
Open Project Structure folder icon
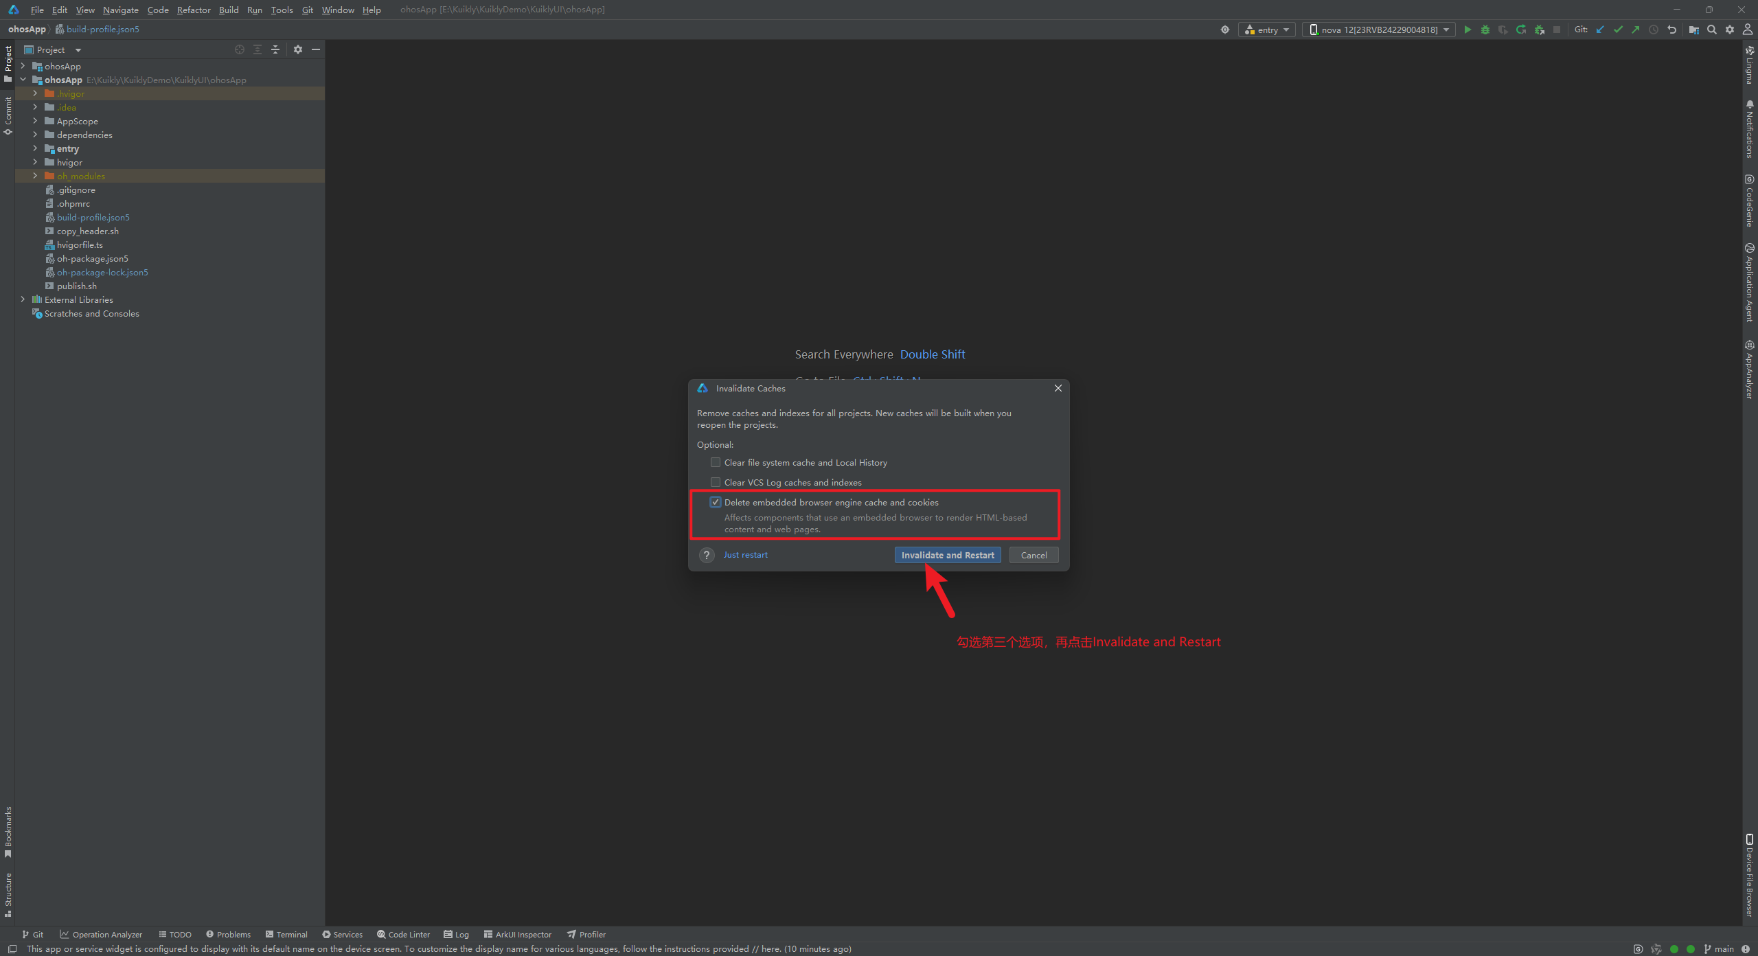click(x=1693, y=30)
